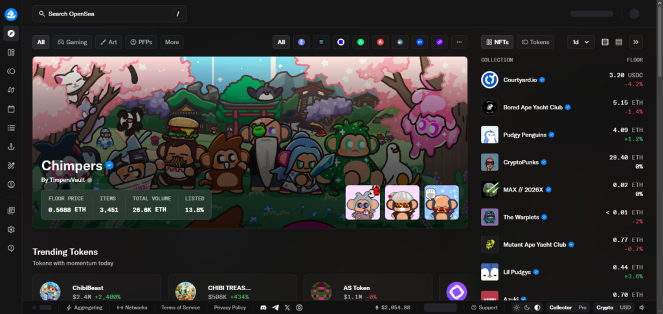Click the OpenSea logo in sidebar
The image size is (663, 314).
point(11,14)
